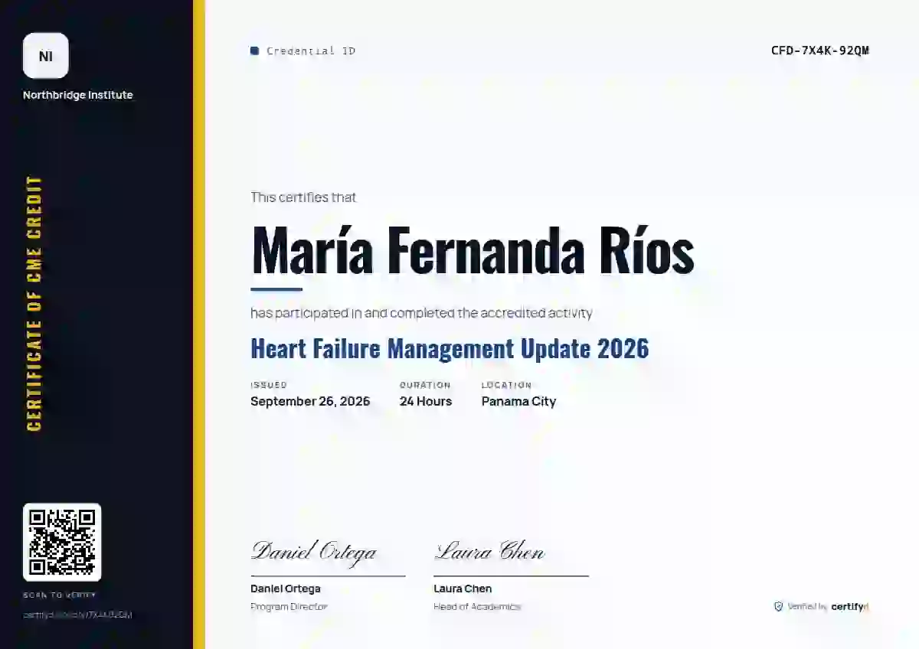Click the Credential ID label
Viewport: 919px width, 649px height.
[x=311, y=51]
